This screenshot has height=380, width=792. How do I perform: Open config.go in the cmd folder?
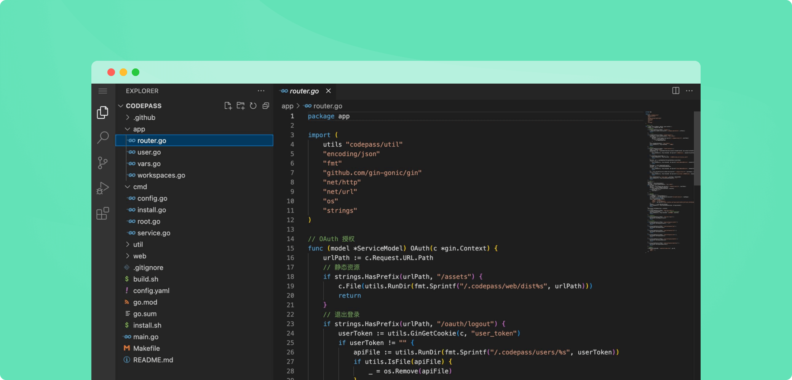click(194, 198)
